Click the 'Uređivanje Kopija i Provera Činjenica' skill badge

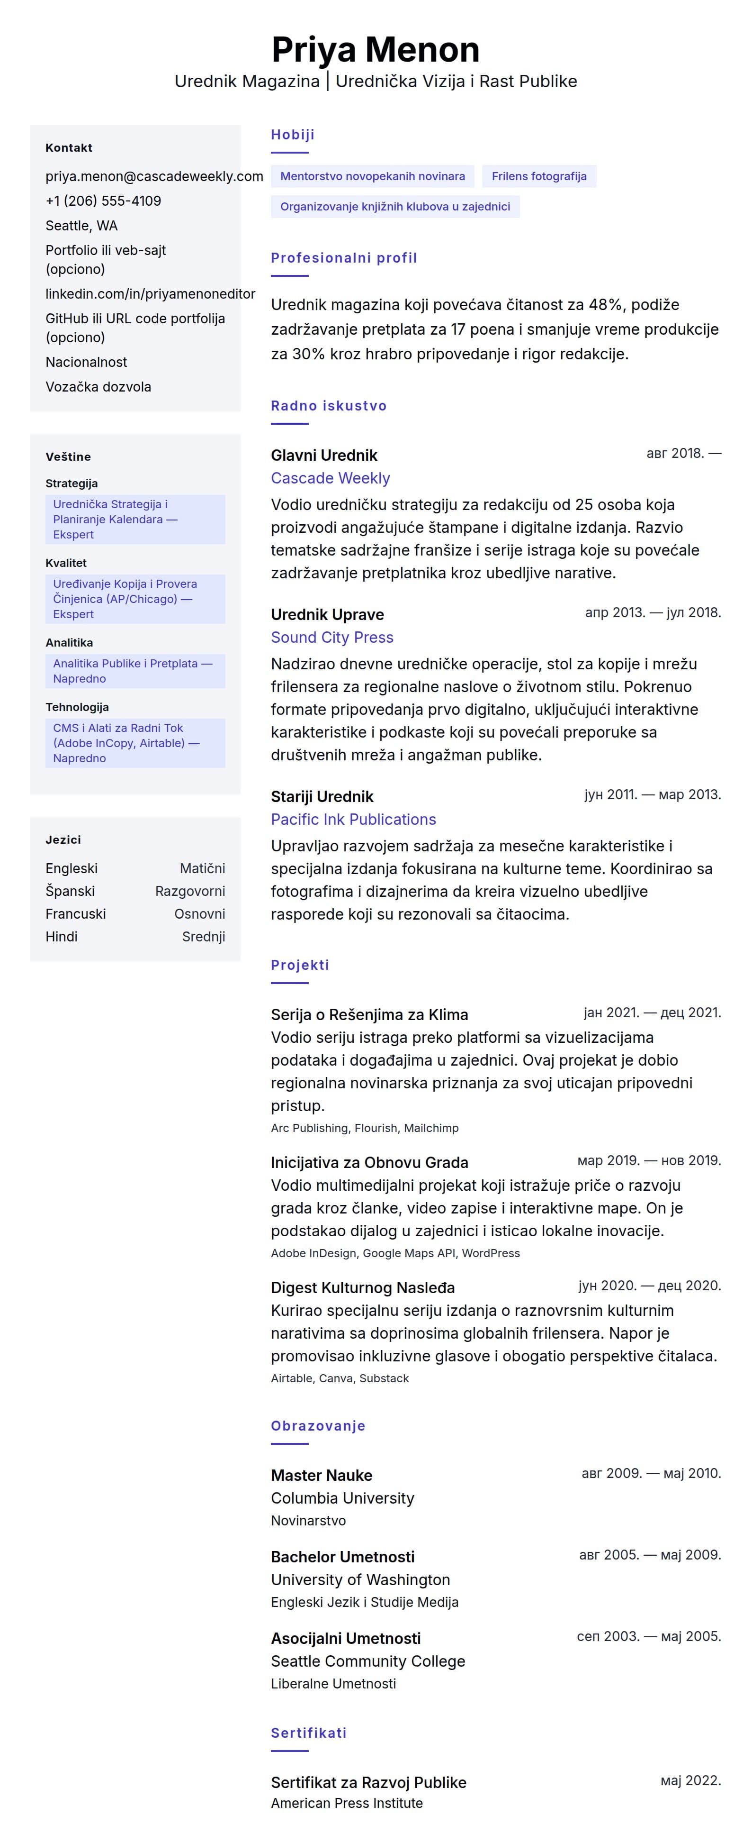(x=134, y=599)
